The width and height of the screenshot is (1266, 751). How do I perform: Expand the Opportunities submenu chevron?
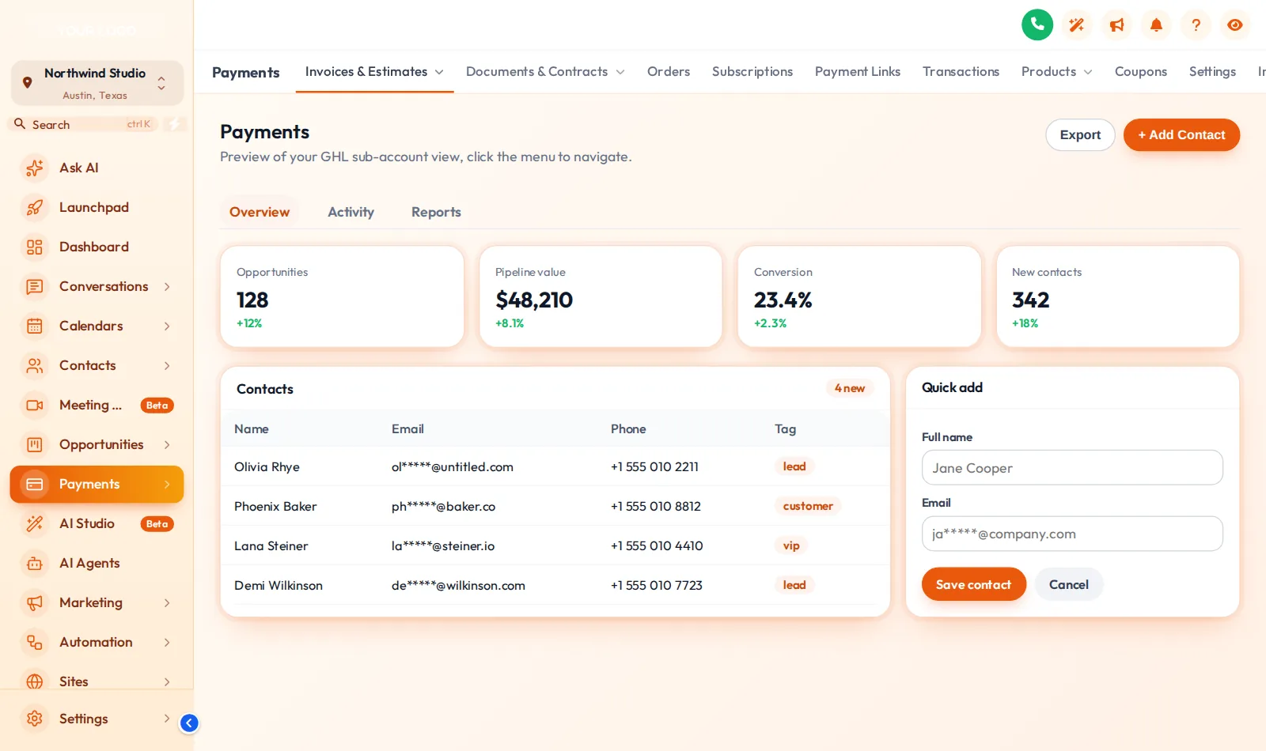[x=167, y=444]
